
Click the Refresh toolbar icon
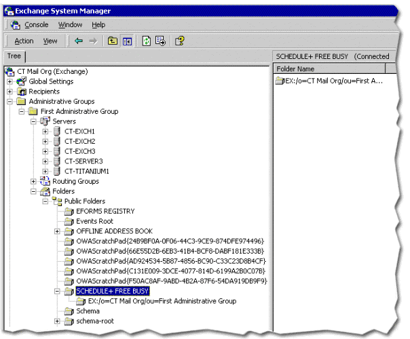[146, 41]
